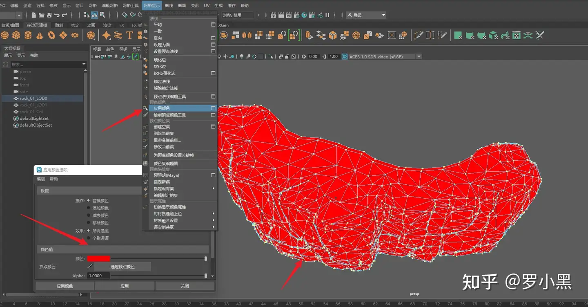Click the new scene file icon
The image size is (588, 307).
(33, 15)
